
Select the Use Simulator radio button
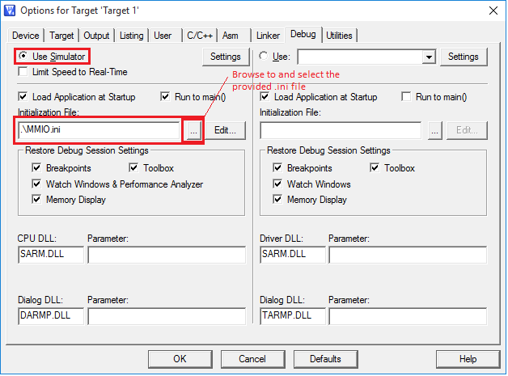24,57
